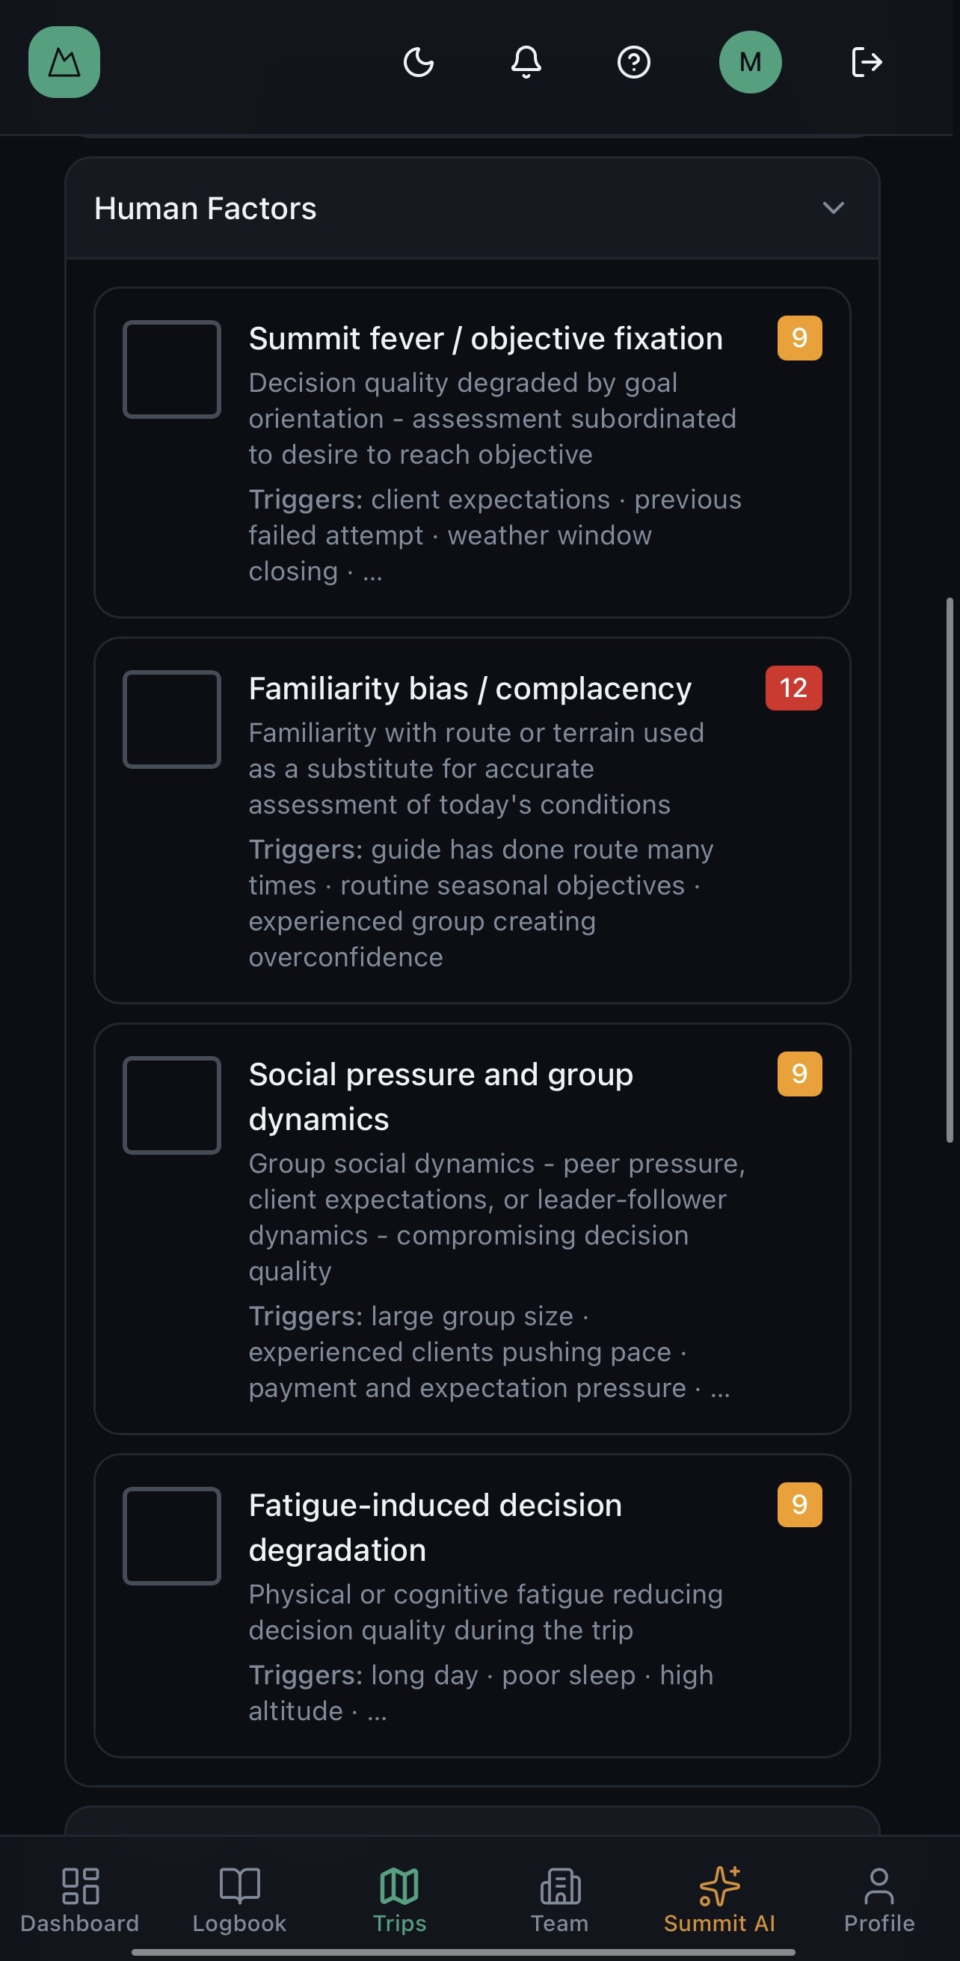
Task: Click the red 12 risk score badge
Action: (x=793, y=688)
